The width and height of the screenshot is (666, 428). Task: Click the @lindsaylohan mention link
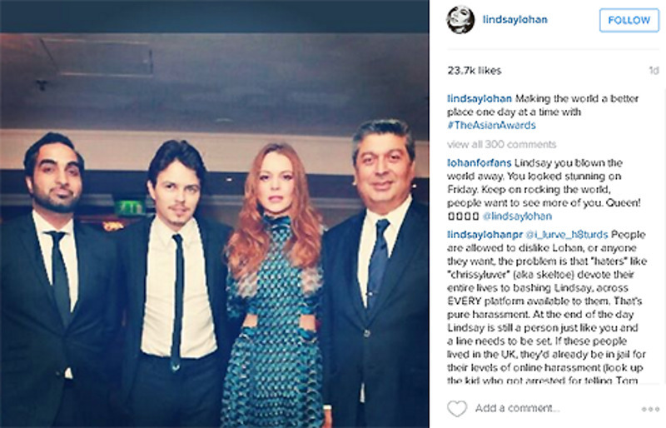(517, 216)
